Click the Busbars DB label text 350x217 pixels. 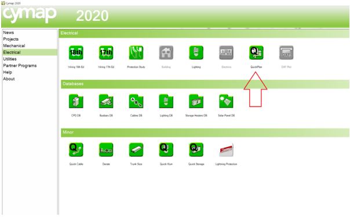click(x=106, y=115)
